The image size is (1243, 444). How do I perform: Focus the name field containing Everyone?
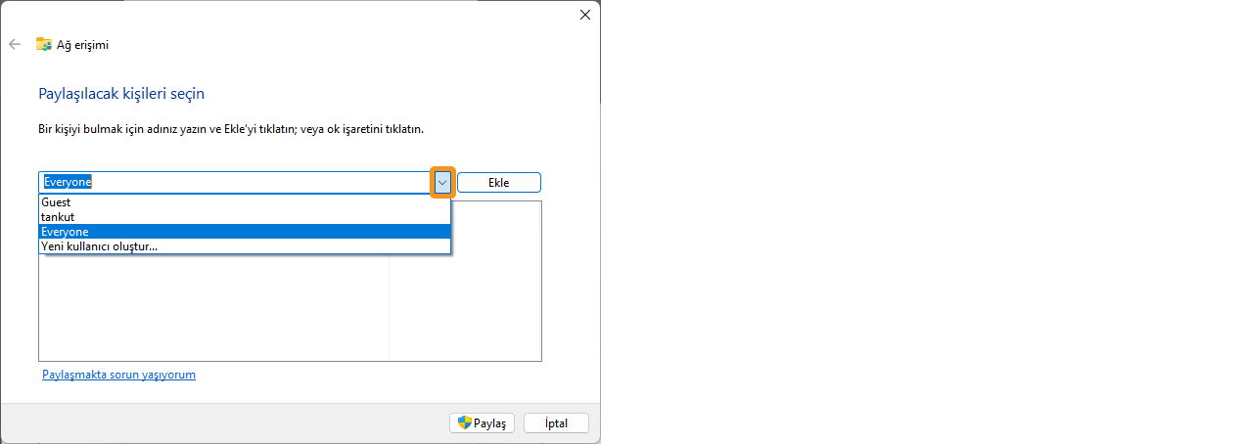pyautogui.click(x=235, y=182)
